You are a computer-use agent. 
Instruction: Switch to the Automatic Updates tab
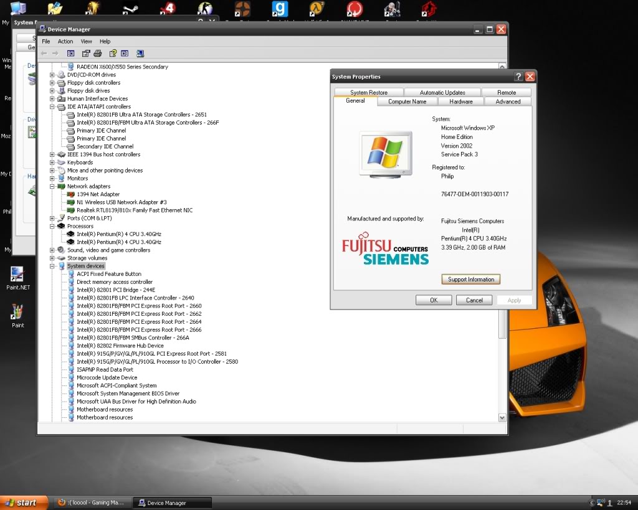click(x=442, y=93)
